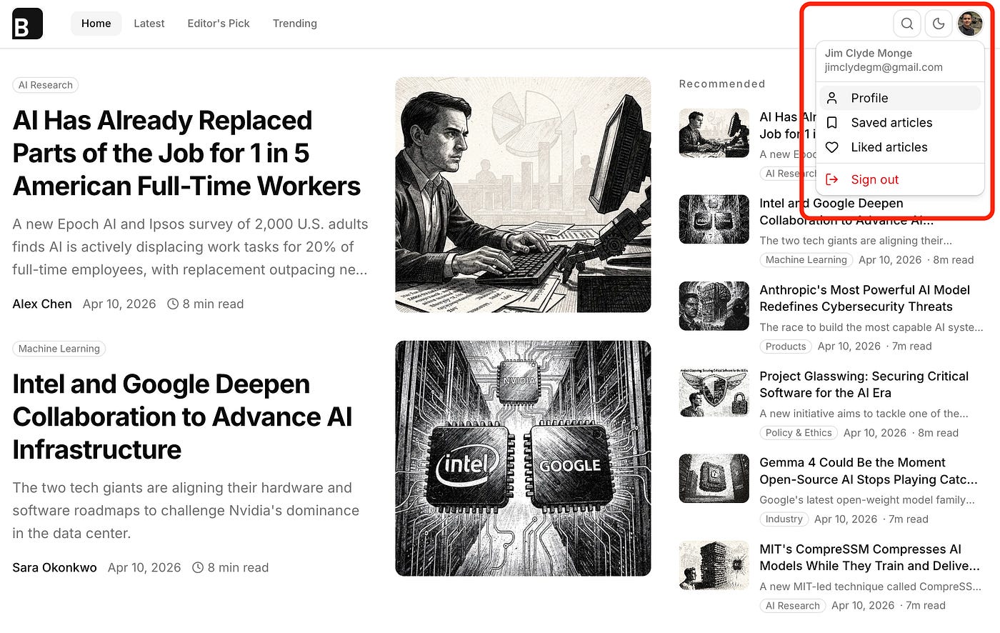Click the bookmark icon beside Saved articles

[x=831, y=123]
